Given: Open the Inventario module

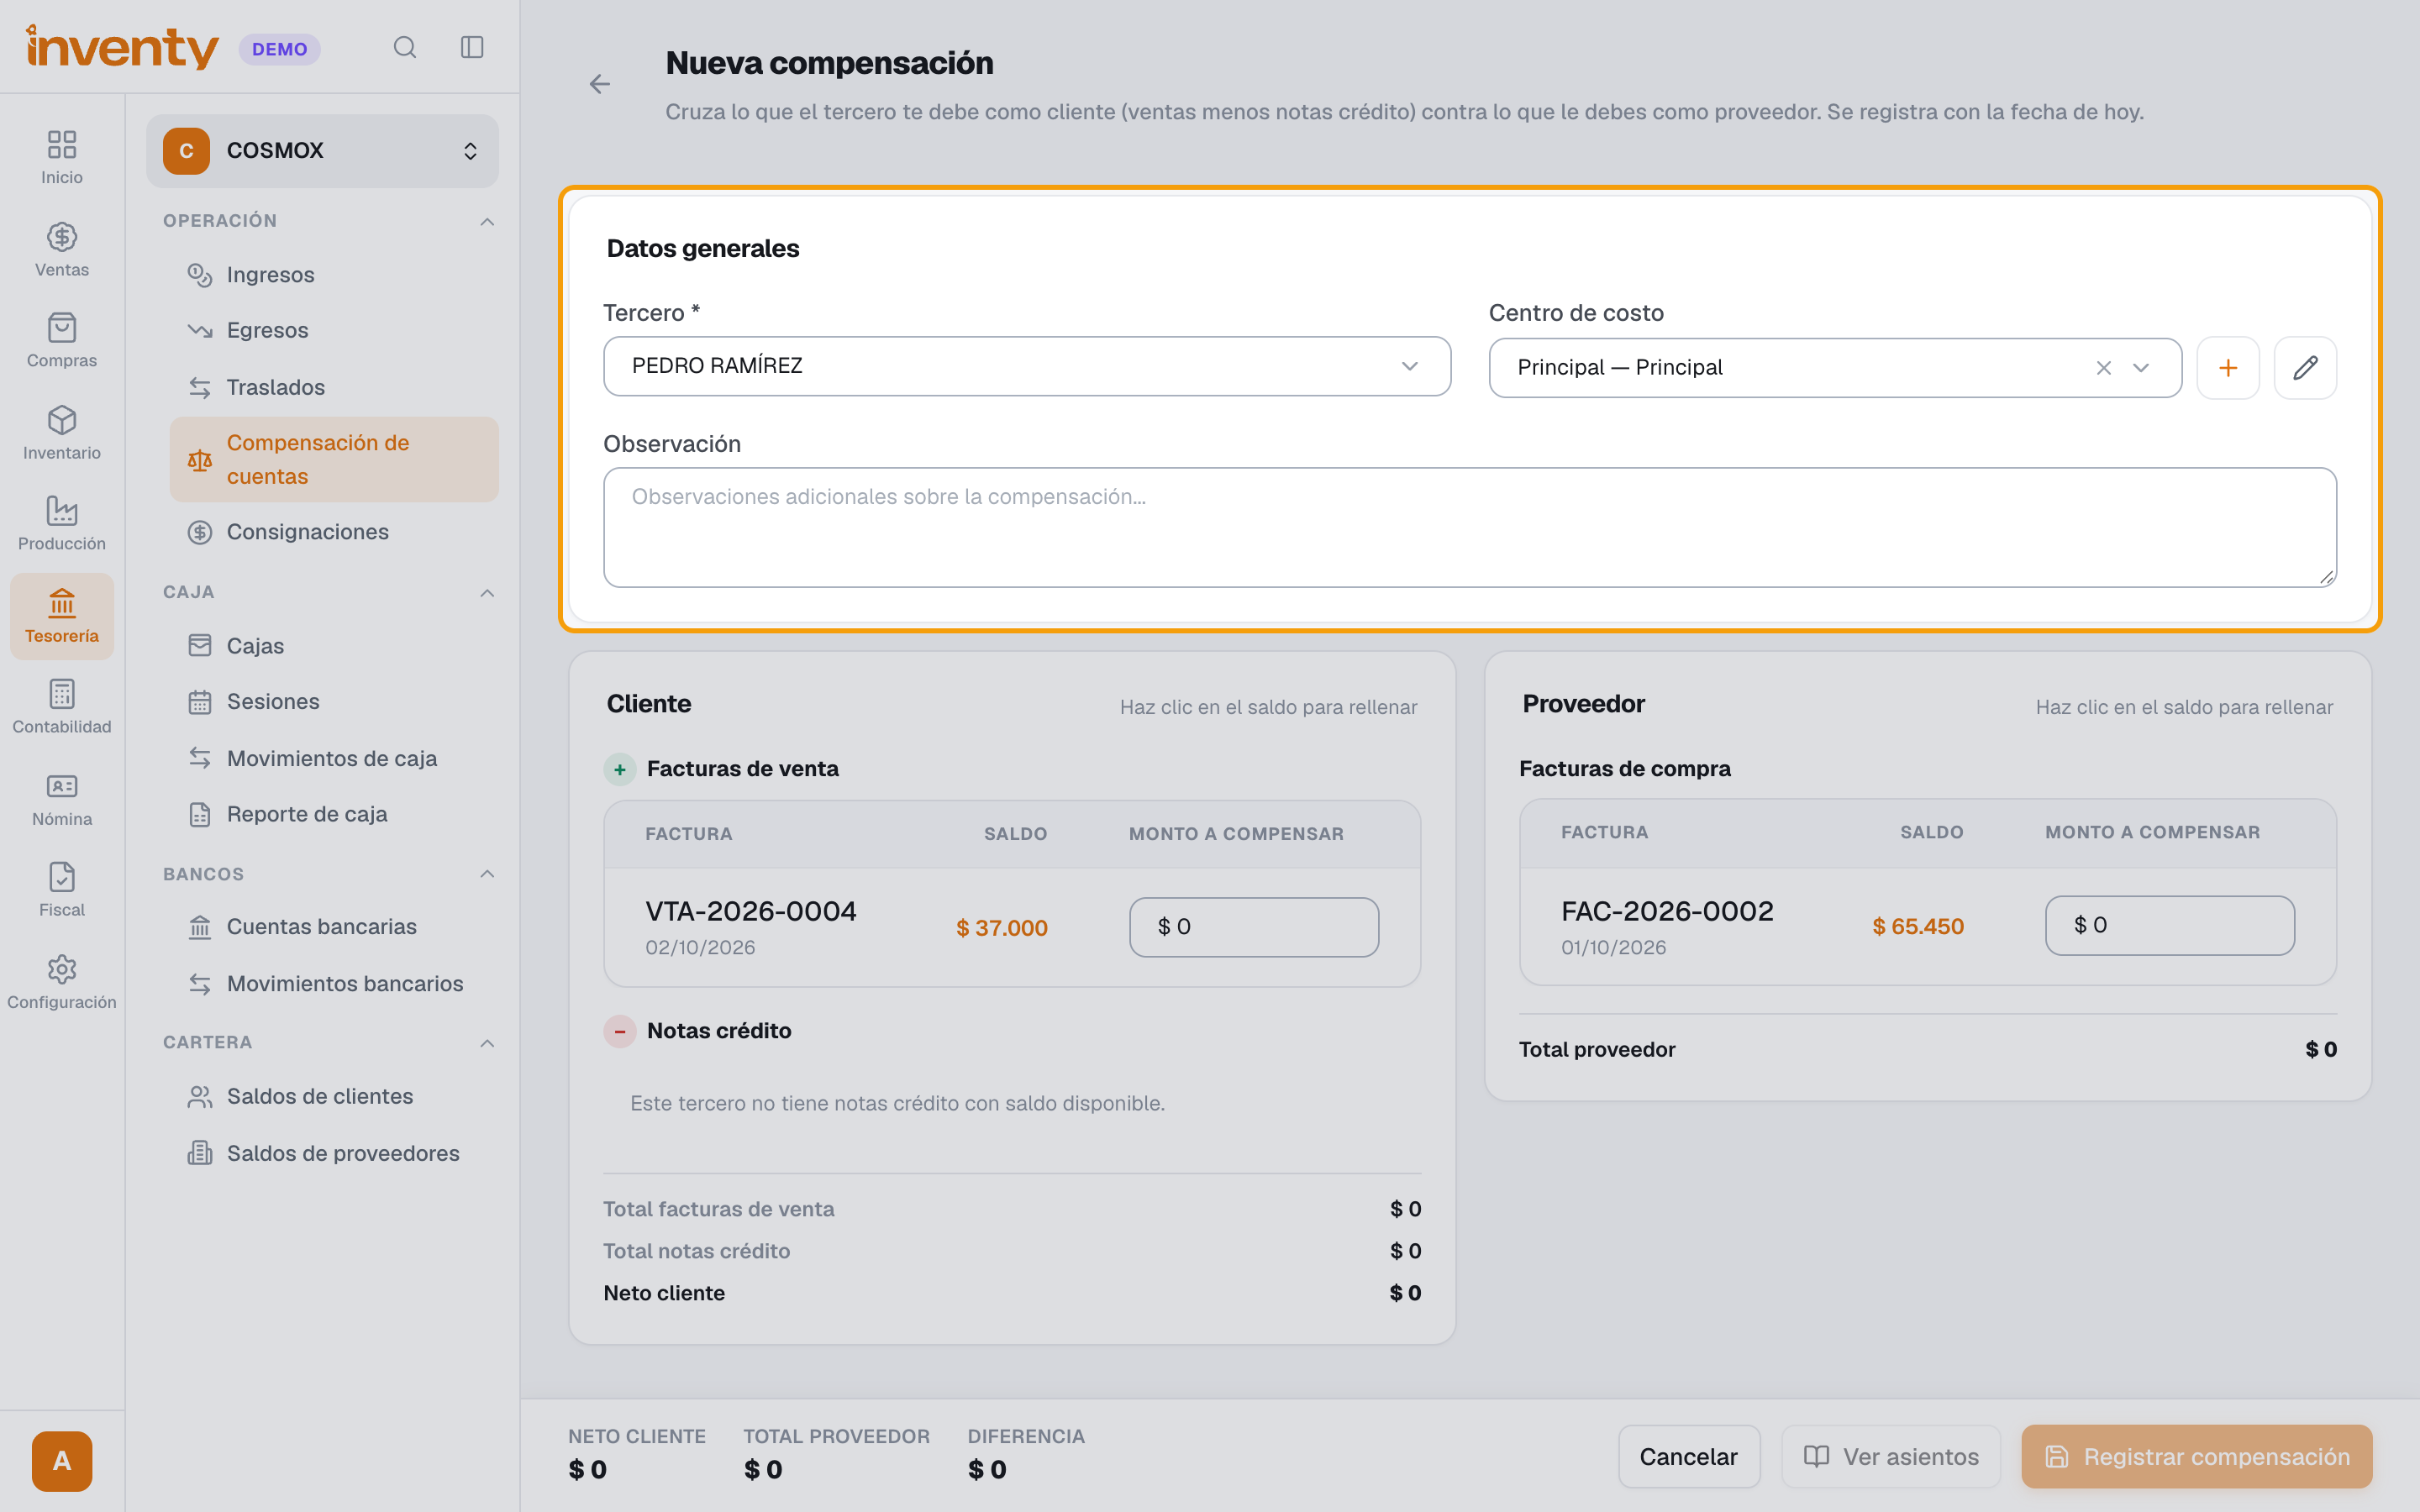Looking at the screenshot, I should coord(62,433).
